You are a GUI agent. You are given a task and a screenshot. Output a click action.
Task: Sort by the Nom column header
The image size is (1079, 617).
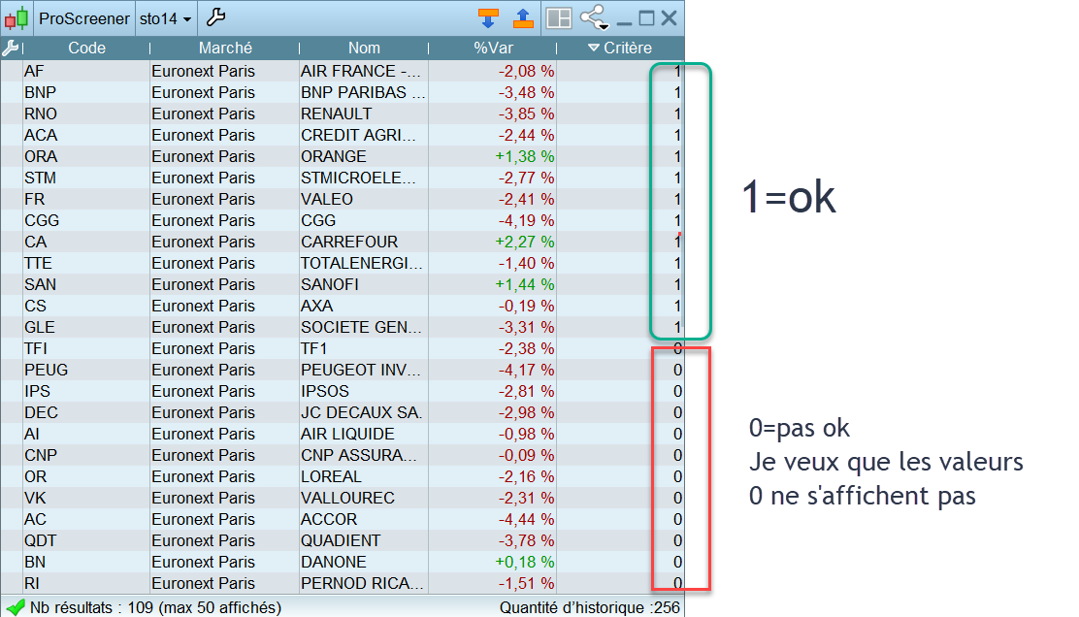coord(364,49)
